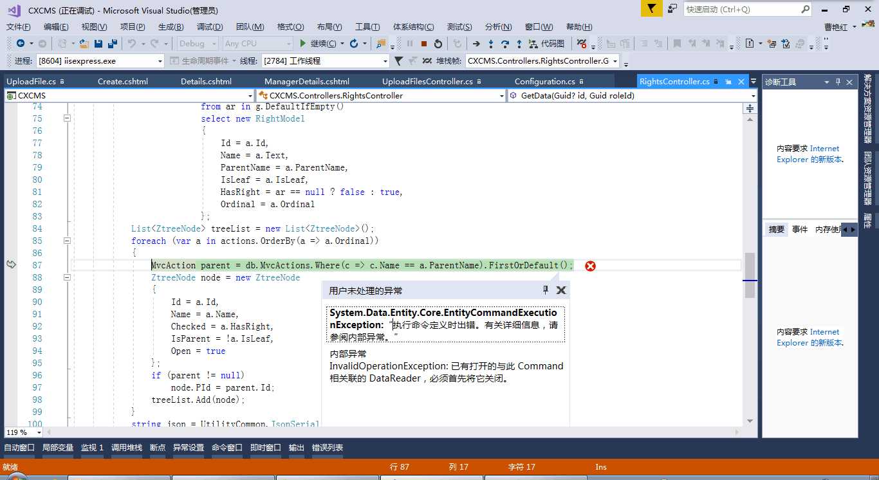Restart debugging with the circular arrow
The image size is (879, 480).
click(438, 44)
